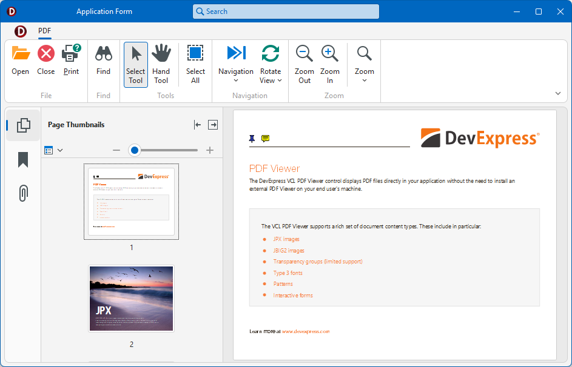Show the Page Thumbnails sidebar pane
Screen dimensions: 572x367
(x=23, y=125)
